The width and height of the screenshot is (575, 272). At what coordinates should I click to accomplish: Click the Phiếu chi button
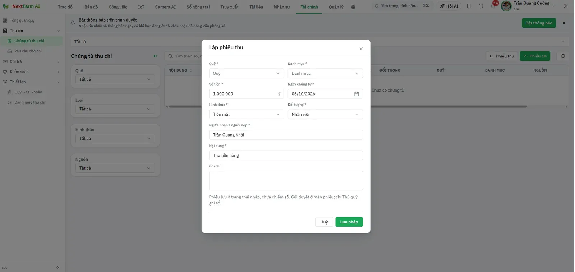pyautogui.click(x=535, y=56)
